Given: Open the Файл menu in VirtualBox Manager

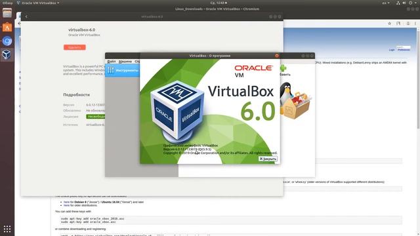Looking at the screenshot, I should pos(111,62).
